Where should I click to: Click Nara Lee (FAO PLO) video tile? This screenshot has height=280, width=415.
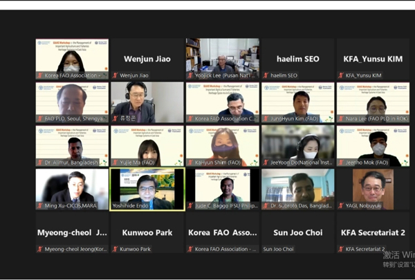[373, 102]
